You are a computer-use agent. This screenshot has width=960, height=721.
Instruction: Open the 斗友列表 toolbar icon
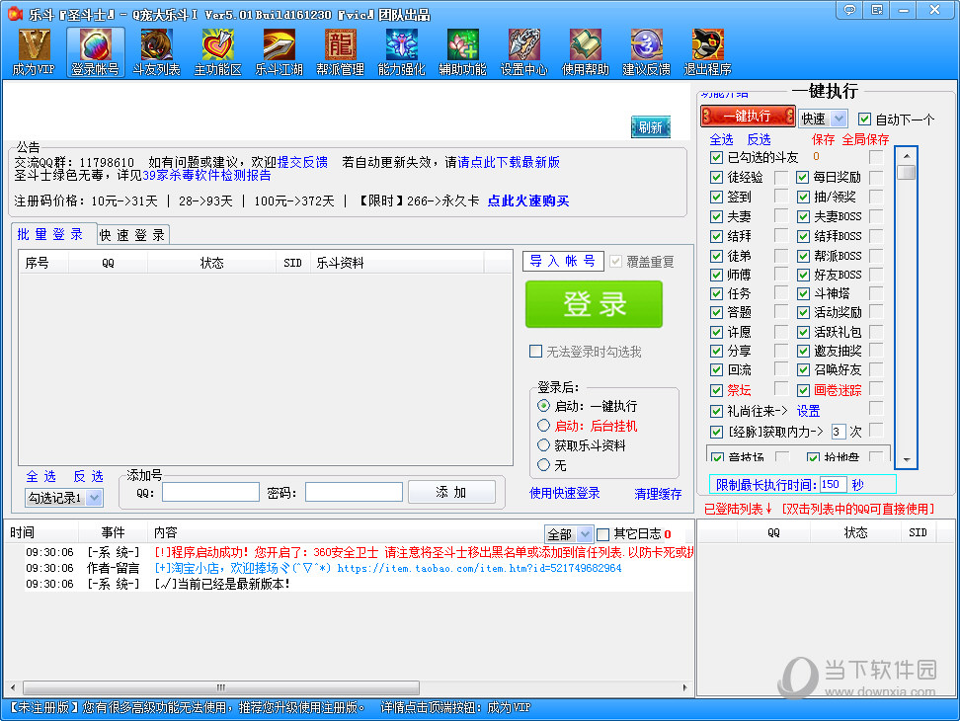[x=157, y=52]
